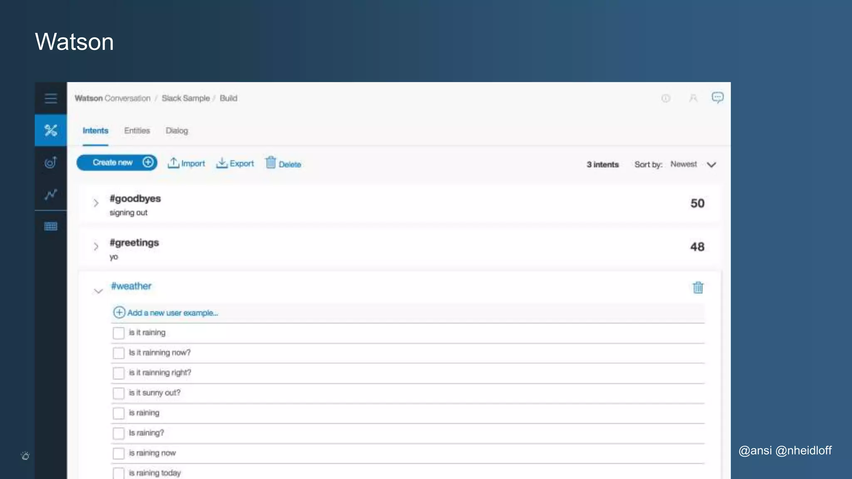Expand the #greetings intent
This screenshot has height=479, width=852.
96,247
